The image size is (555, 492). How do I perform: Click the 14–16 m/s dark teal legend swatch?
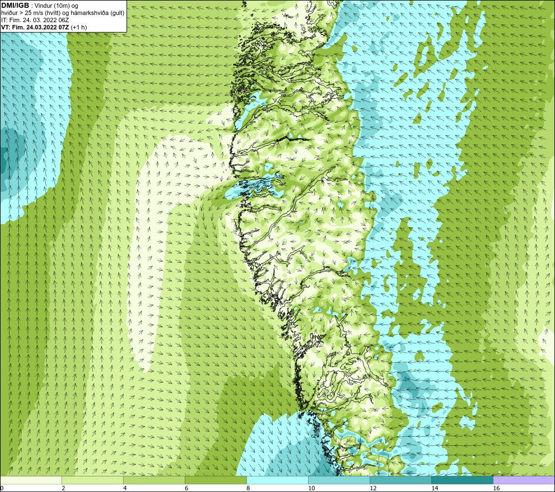[462, 480]
